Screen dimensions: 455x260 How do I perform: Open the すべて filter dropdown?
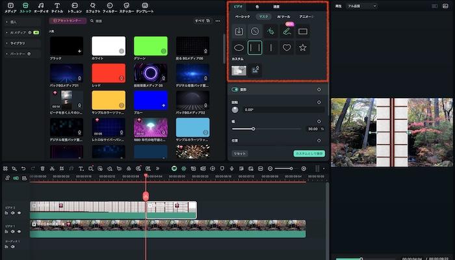201,21
